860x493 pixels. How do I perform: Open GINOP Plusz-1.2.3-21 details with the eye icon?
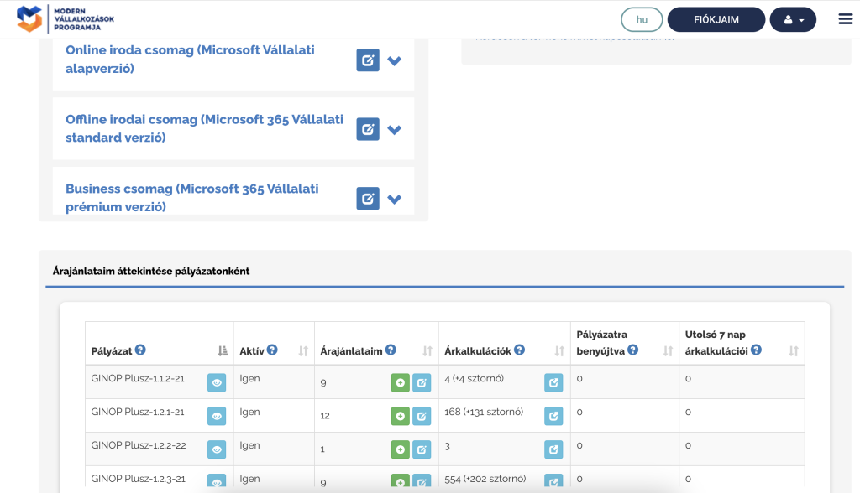(x=217, y=480)
